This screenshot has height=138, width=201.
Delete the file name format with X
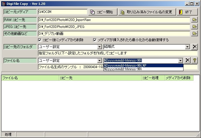tap(188, 60)
